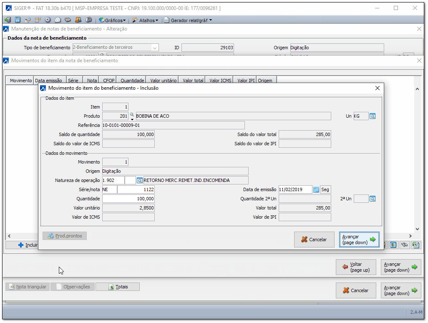428x323 pixels.
Task: Open the envelope mail toolbar icon
Action: point(58,20)
